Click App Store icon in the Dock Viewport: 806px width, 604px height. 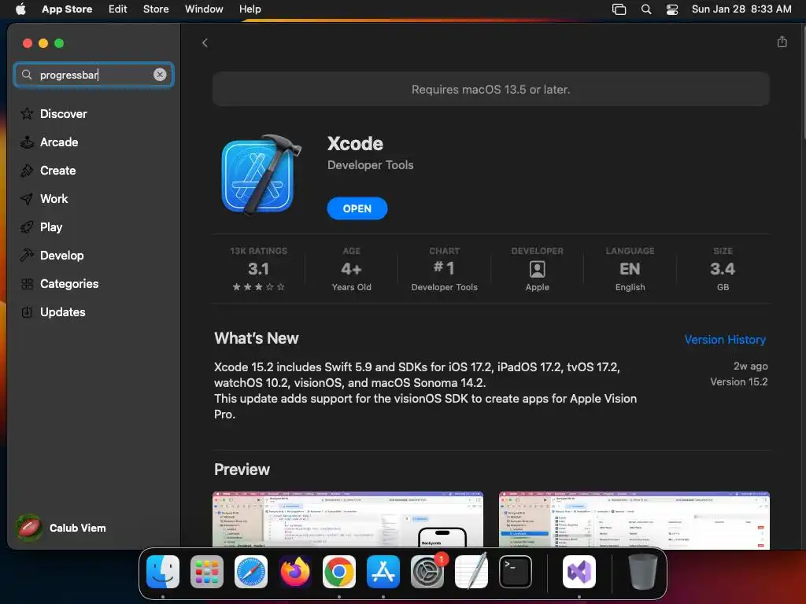point(383,572)
